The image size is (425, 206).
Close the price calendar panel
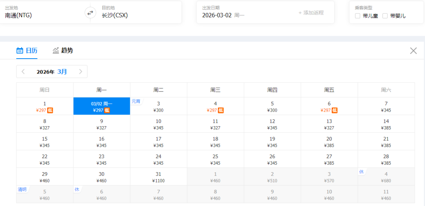pos(413,51)
